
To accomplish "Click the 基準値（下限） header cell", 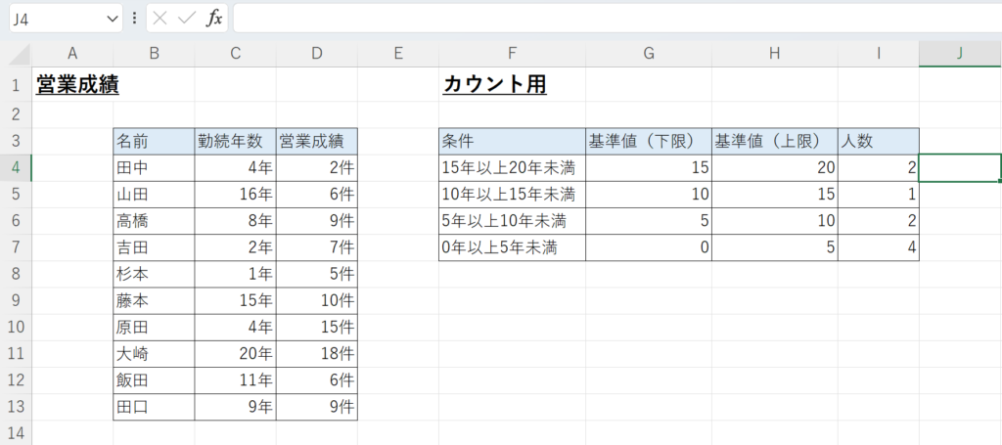I will pos(648,141).
